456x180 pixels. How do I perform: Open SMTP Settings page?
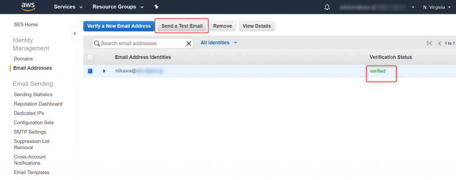(x=30, y=132)
